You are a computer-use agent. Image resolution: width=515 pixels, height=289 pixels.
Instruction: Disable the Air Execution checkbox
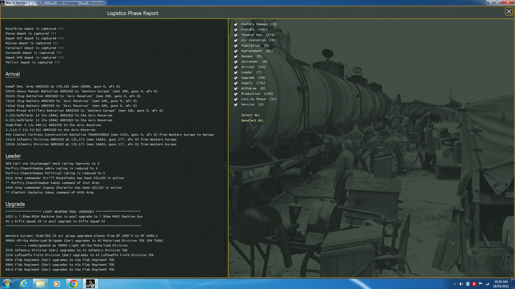coord(236,40)
